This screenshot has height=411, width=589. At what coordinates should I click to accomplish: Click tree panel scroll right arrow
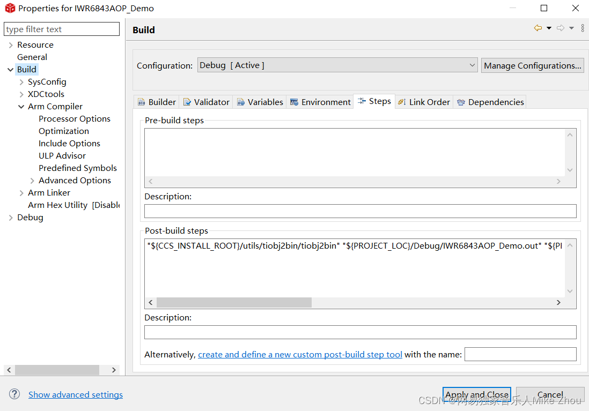click(114, 370)
